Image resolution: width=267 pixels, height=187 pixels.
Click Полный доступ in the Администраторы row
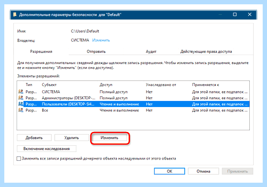coord(114,98)
